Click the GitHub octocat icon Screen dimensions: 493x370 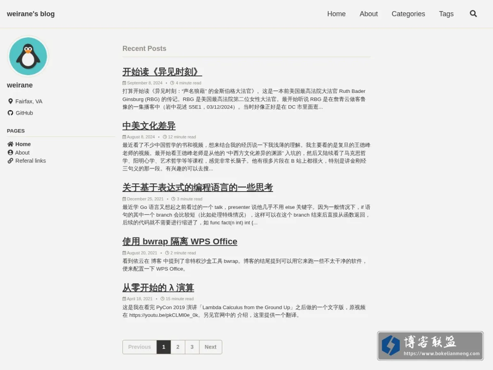click(10, 113)
